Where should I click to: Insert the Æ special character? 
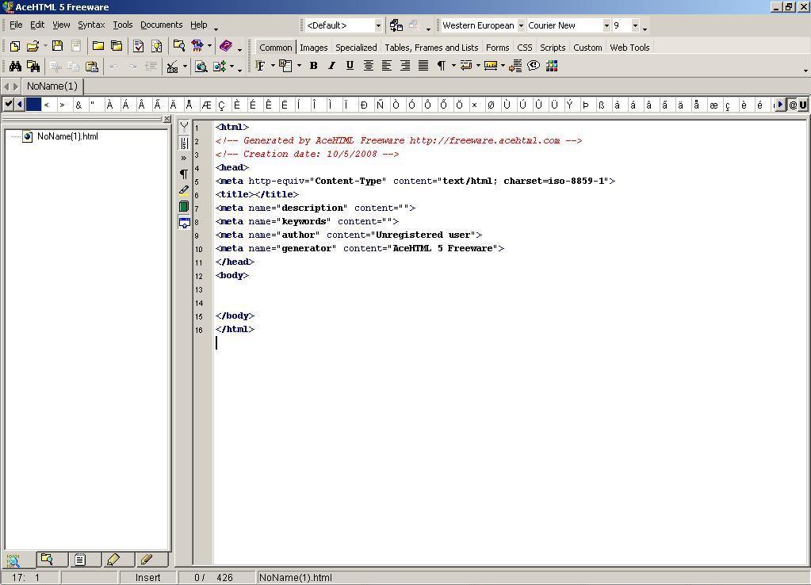(x=206, y=105)
